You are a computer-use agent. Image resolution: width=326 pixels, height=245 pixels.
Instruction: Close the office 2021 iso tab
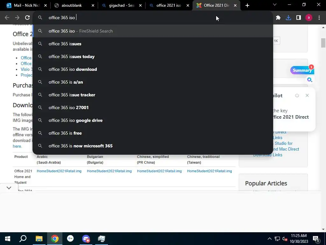188,5
